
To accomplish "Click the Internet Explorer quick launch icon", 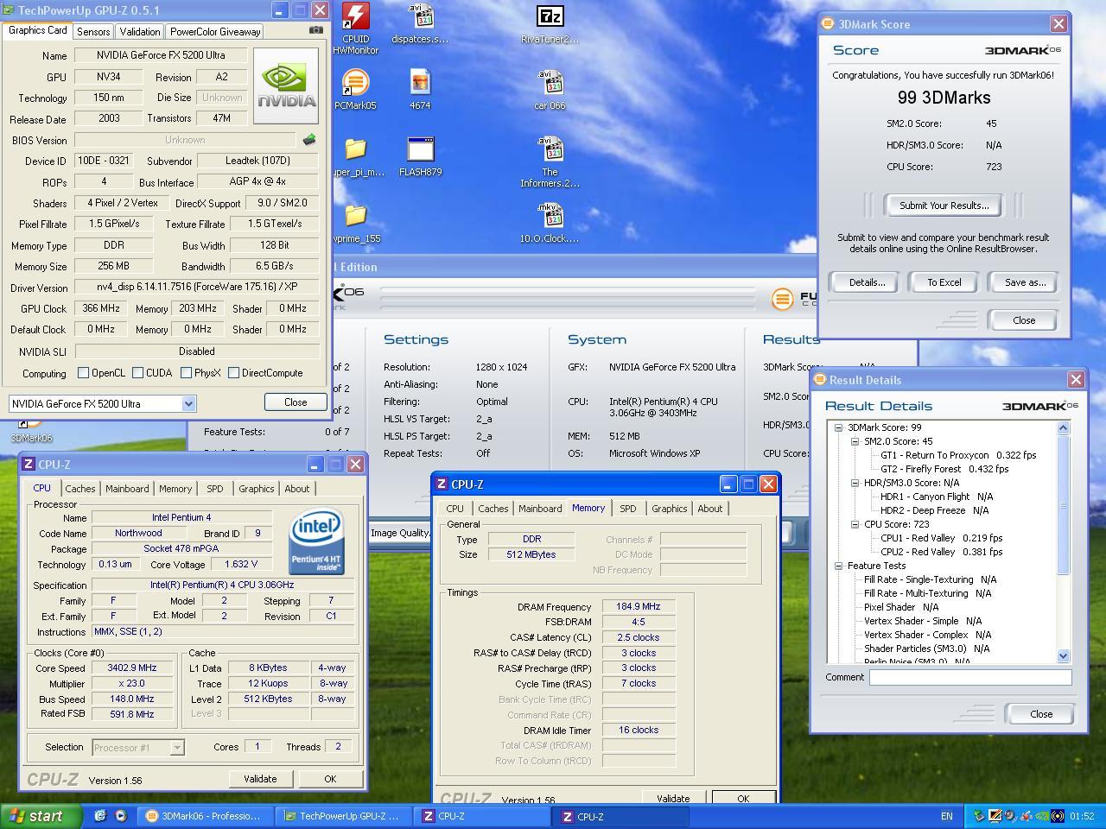I will pos(100,815).
